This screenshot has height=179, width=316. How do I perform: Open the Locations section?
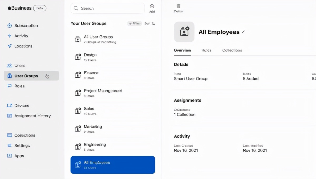[10, 46]
